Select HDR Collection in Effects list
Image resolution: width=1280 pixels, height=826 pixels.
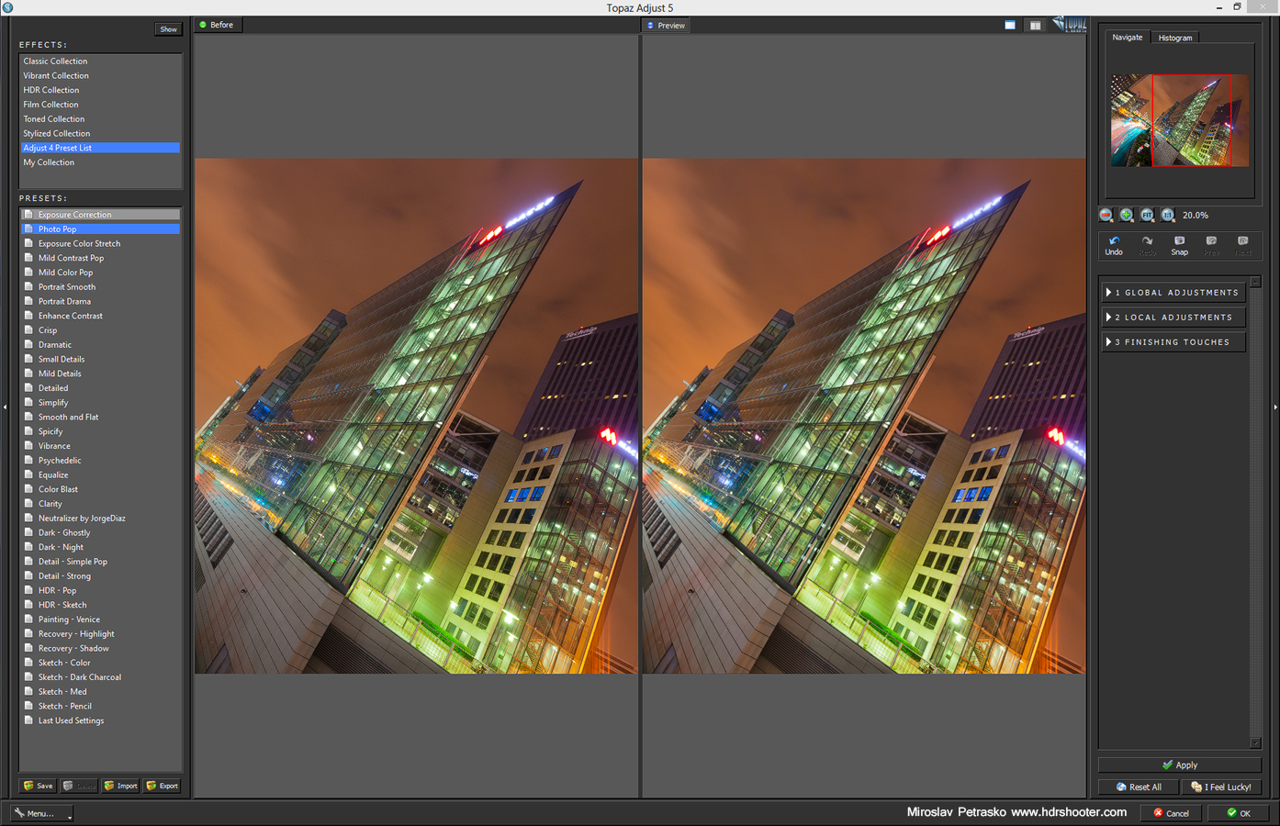click(51, 90)
